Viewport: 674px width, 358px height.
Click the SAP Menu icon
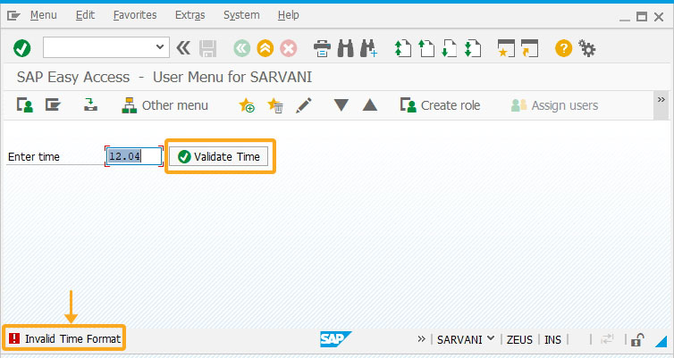coord(54,104)
